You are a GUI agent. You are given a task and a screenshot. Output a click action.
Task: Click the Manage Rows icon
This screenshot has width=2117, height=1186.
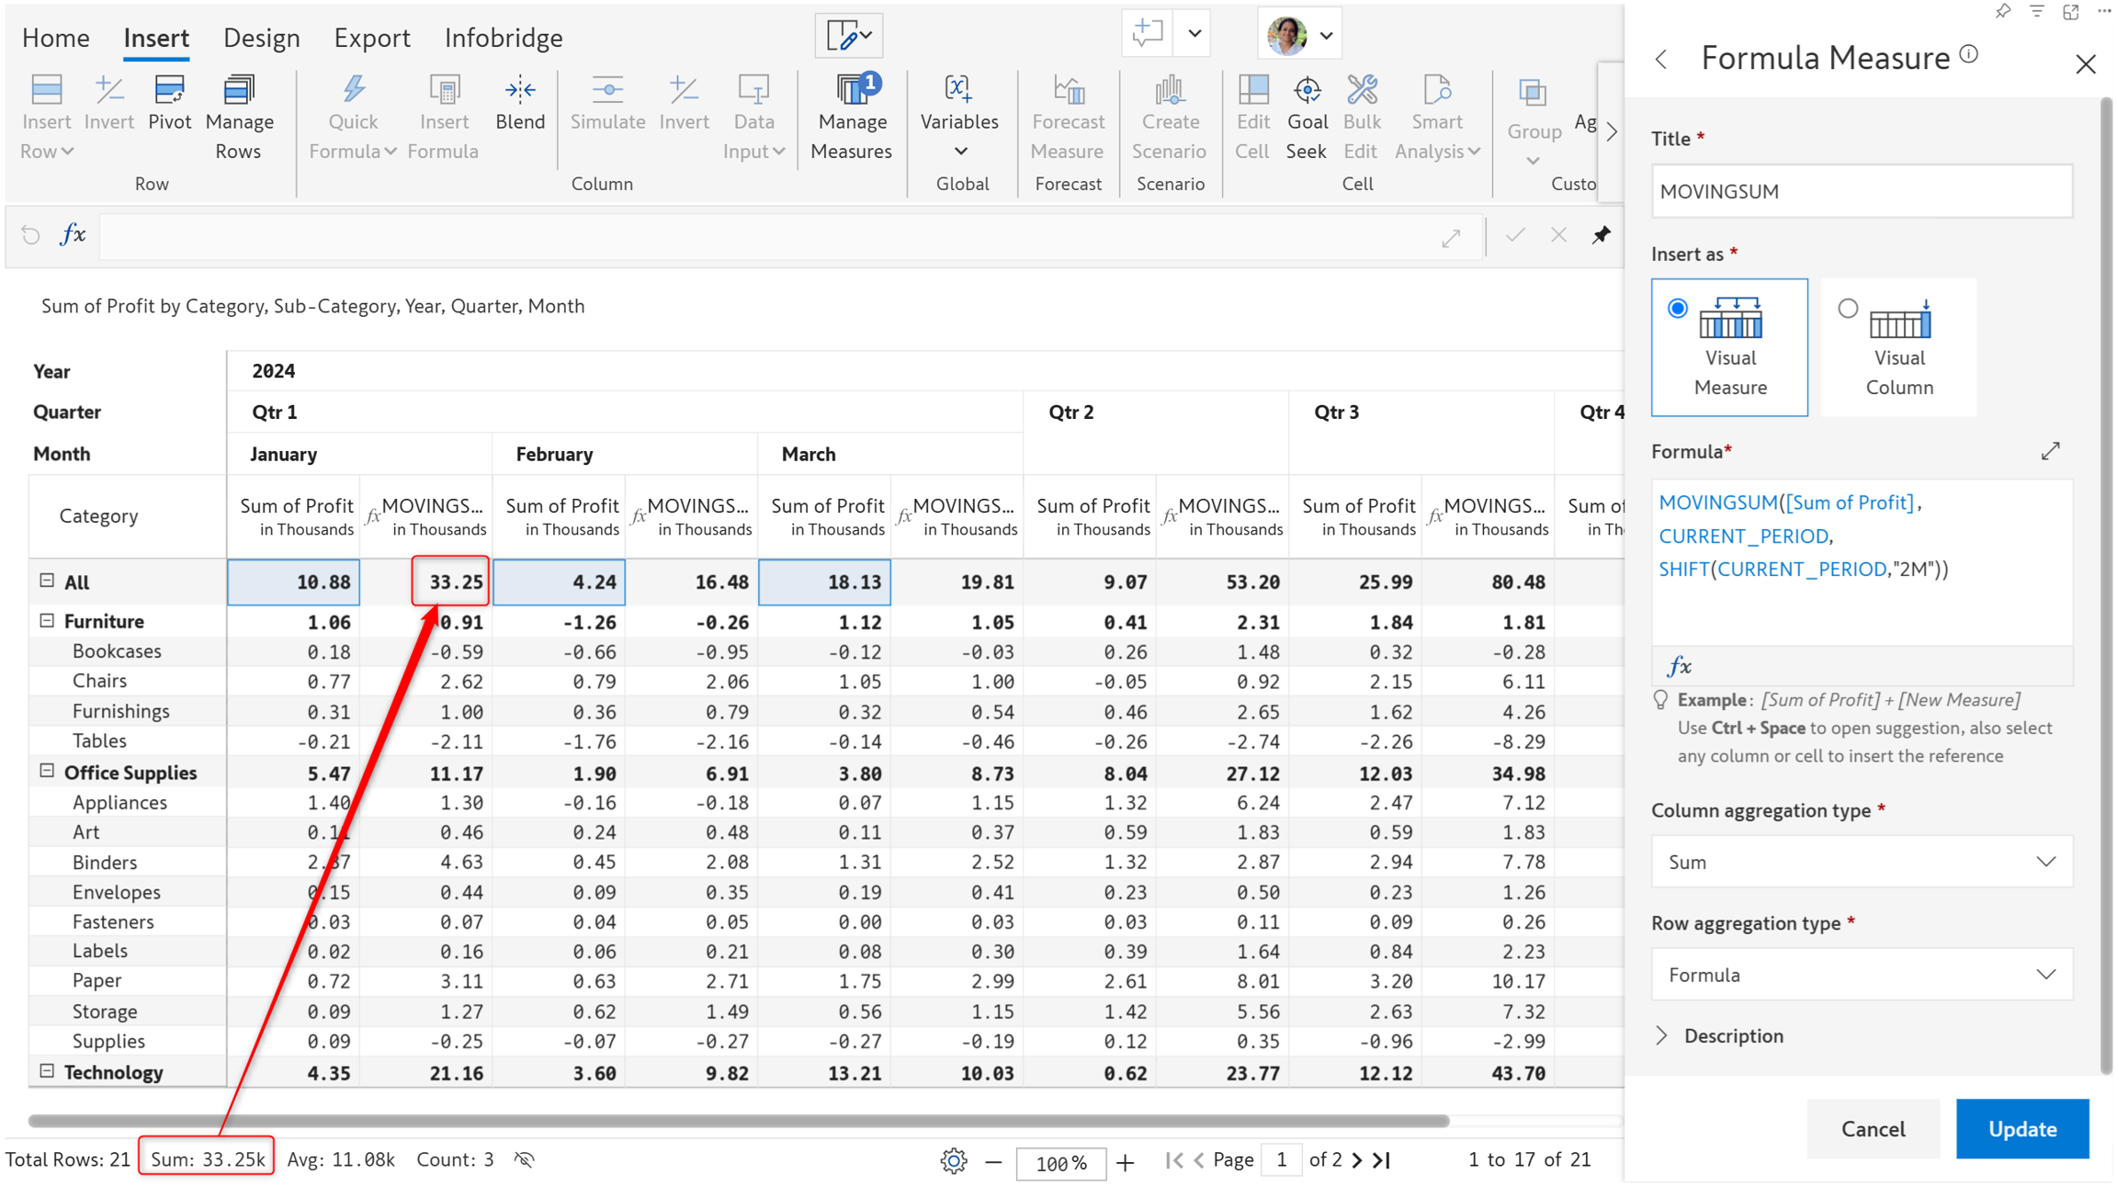click(x=238, y=91)
